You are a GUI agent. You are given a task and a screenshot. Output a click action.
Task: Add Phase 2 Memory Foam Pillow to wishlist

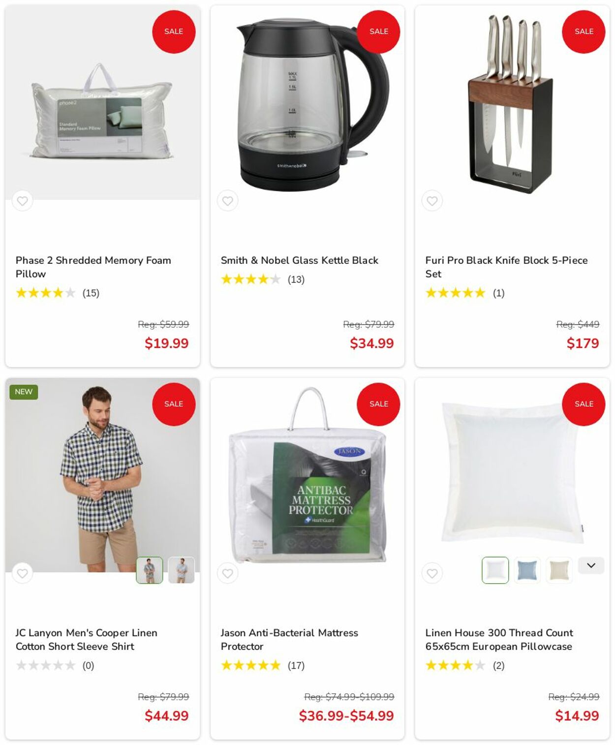[x=22, y=201]
